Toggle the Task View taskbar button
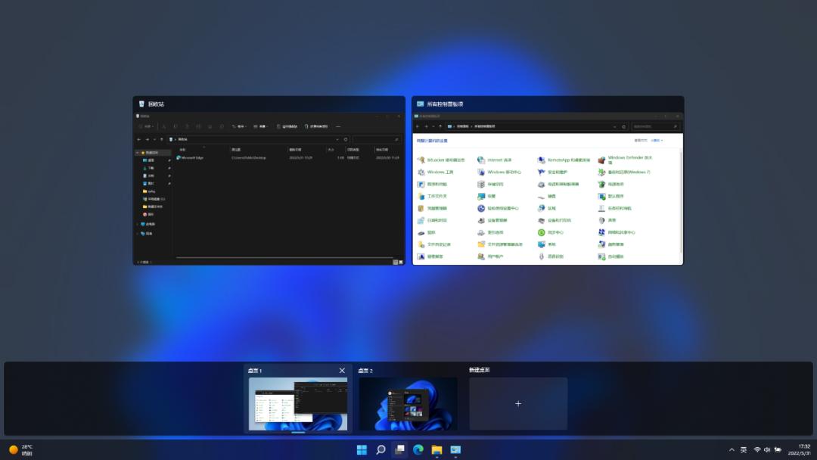This screenshot has height=460, width=817. [x=399, y=449]
